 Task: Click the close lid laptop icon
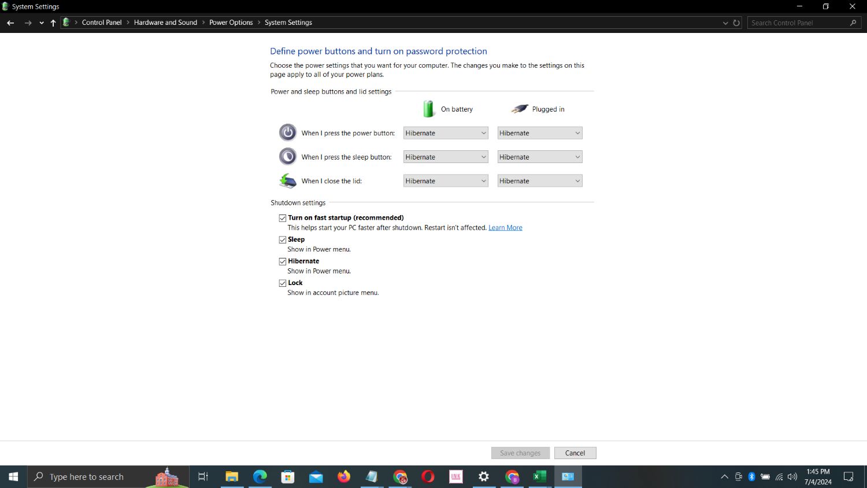288,181
